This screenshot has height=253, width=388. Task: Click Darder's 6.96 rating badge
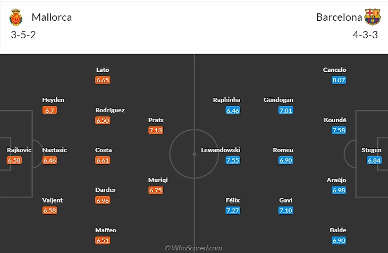click(x=103, y=200)
